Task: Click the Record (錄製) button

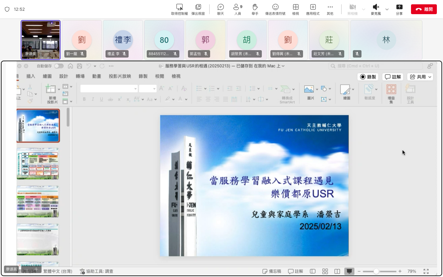Action: [368, 77]
